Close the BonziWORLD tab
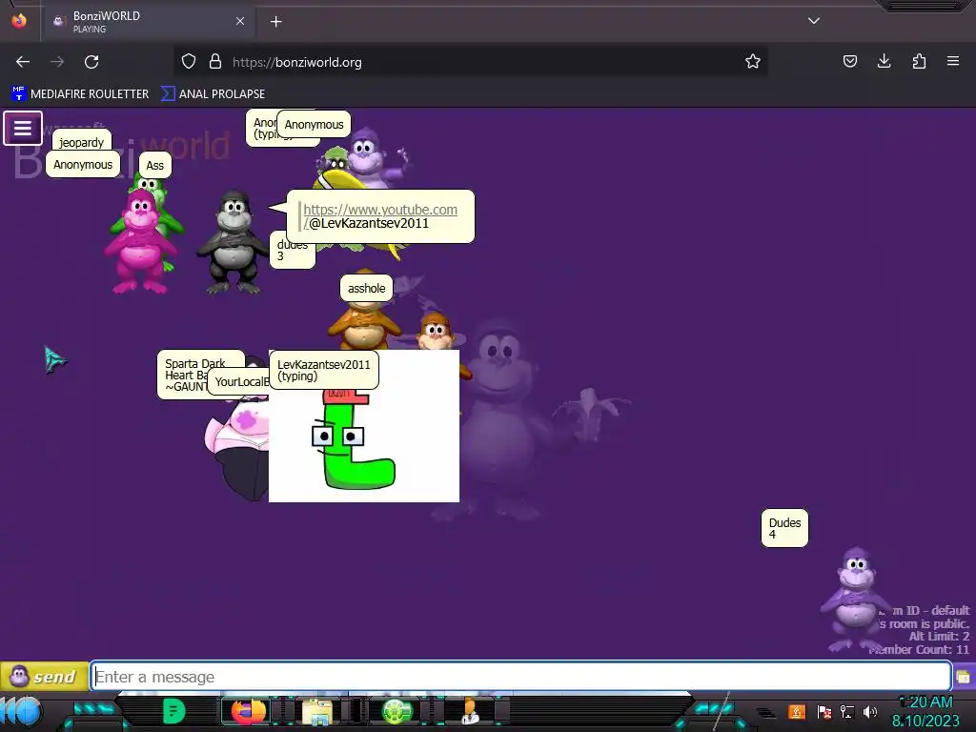The image size is (976, 732). [x=240, y=21]
